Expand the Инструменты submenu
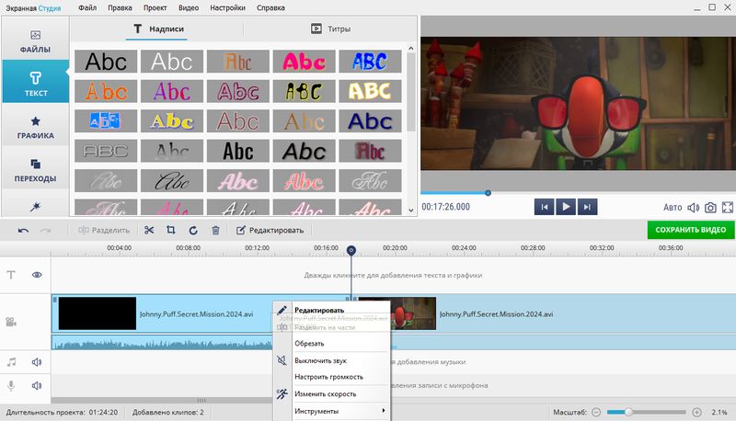 point(339,411)
